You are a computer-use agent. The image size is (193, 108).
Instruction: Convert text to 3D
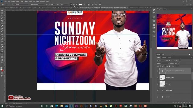tap(100, 4)
